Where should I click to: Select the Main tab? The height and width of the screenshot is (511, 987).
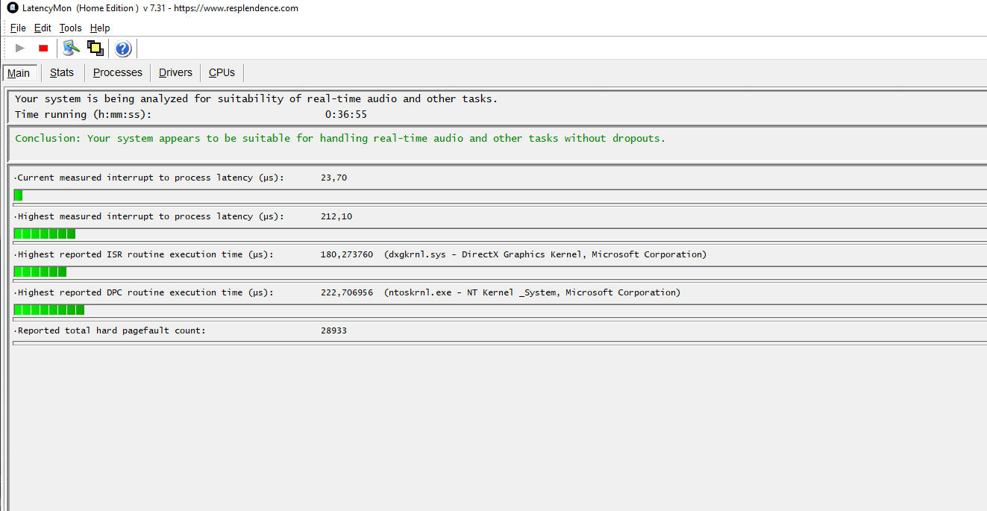(x=19, y=72)
